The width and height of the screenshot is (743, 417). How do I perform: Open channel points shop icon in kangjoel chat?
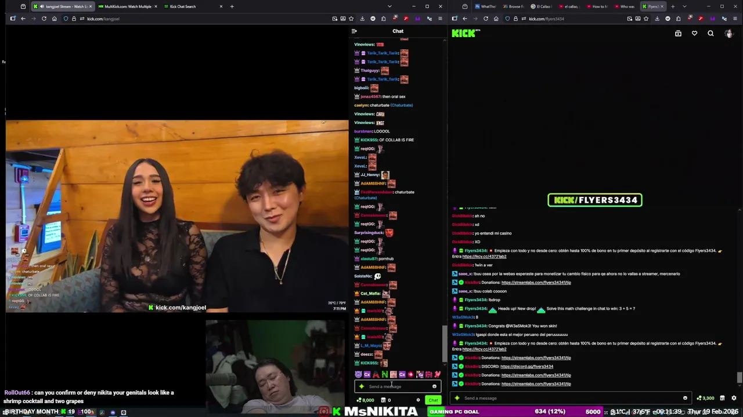tap(383, 400)
